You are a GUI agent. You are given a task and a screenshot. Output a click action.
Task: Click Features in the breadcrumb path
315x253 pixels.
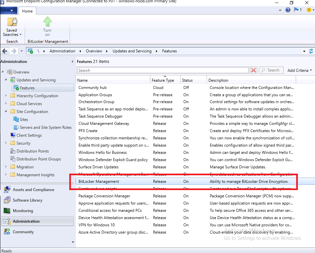[169, 51]
